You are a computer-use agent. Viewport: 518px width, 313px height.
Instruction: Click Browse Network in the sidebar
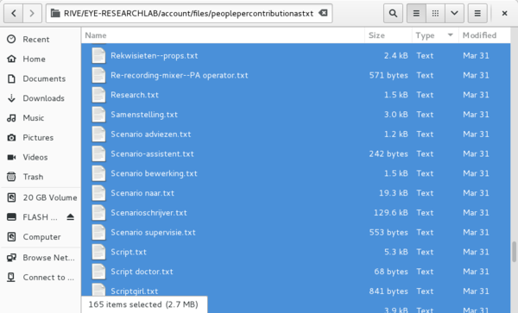(x=41, y=258)
